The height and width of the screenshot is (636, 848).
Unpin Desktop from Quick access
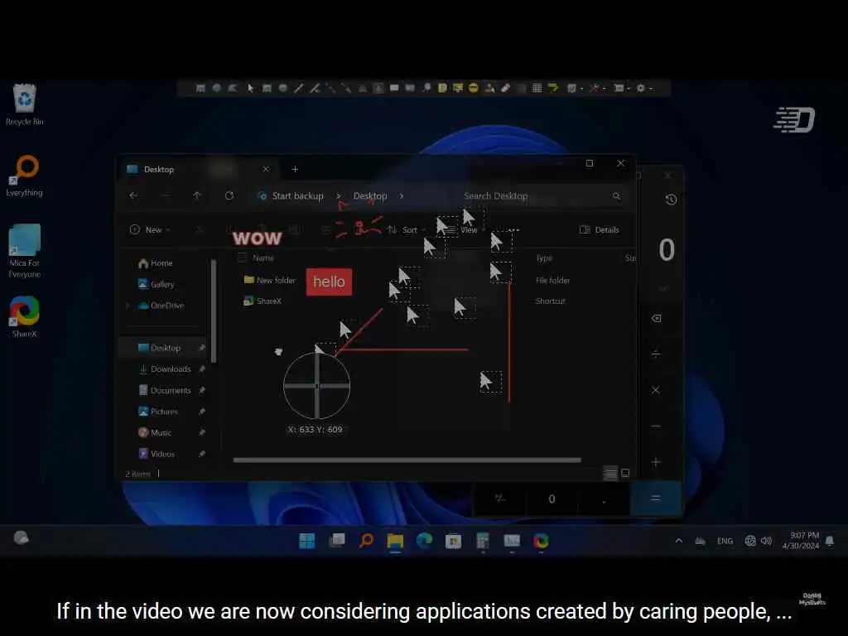(202, 348)
